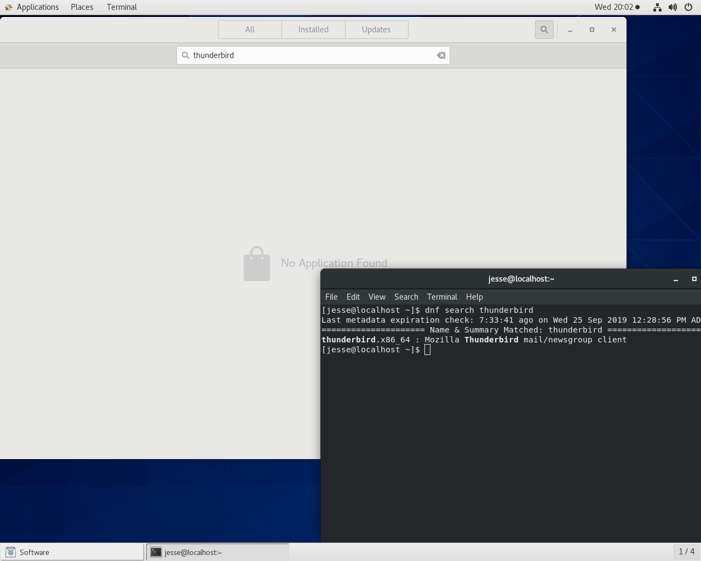Open the Terminal app menu in top bar
Image resolution: width=701 pixels, height=561 pixels.
(122, 7)
